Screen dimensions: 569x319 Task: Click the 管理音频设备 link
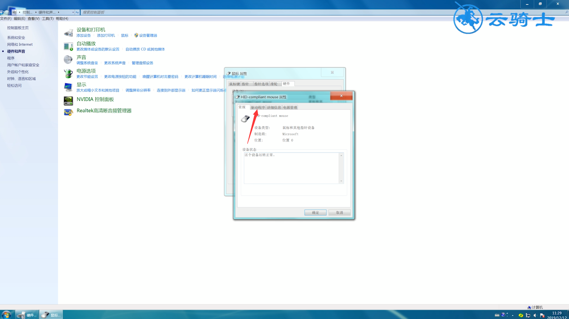tap(142, 63)
